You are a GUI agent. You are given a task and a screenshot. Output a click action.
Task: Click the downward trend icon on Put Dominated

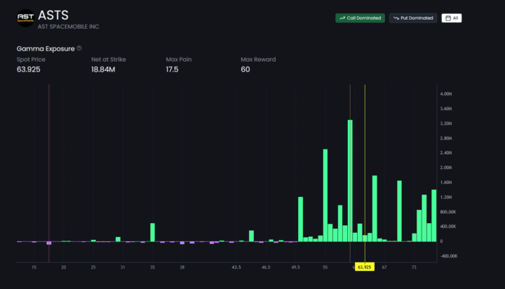click(396, 18)
